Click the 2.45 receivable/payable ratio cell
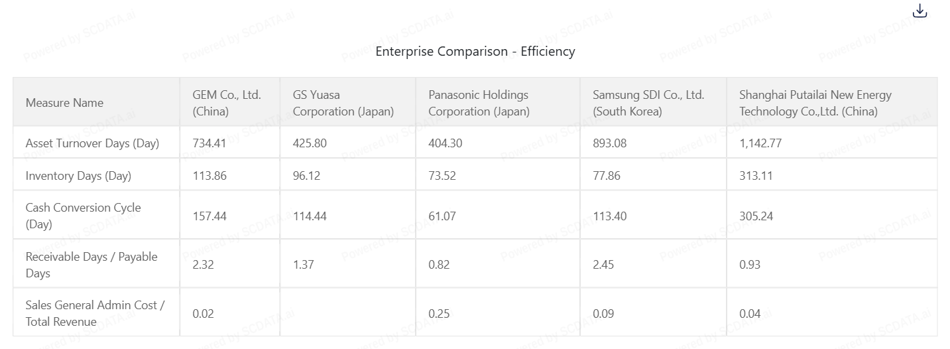 [603, 265]
